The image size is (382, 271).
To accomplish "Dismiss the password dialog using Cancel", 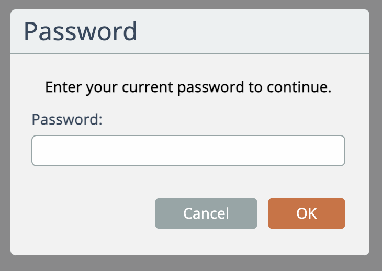I will (x=206, y=213).
